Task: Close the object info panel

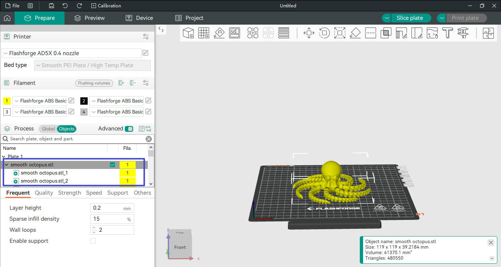Action: point(491,243)
